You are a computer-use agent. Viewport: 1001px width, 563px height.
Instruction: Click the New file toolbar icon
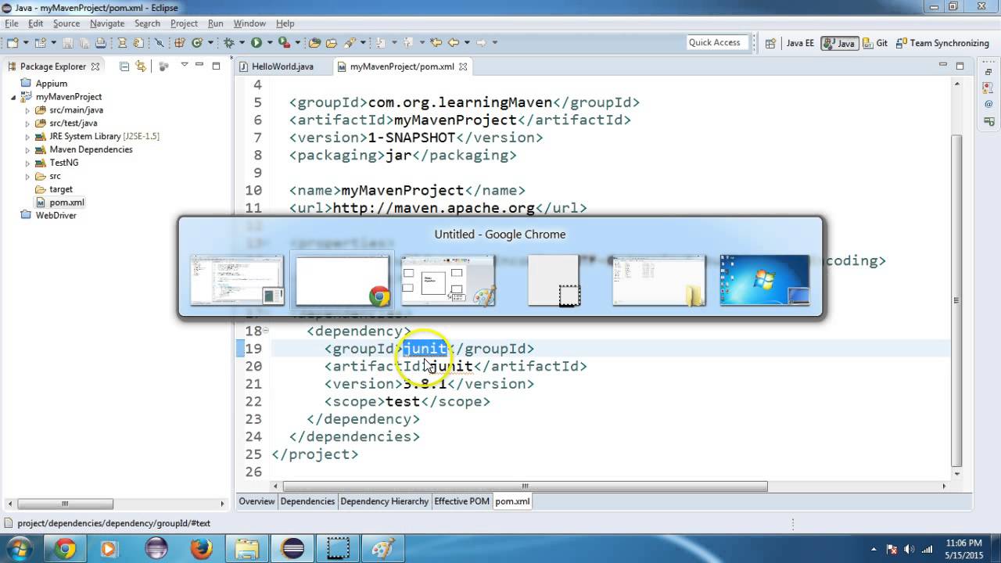point(13,42)
